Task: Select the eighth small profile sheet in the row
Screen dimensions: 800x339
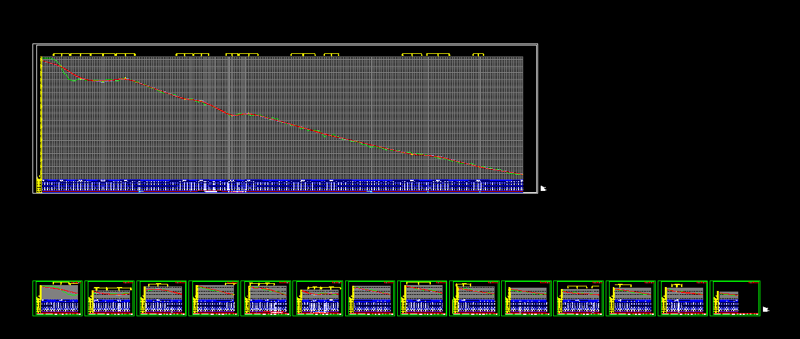Action: (422, 299)
